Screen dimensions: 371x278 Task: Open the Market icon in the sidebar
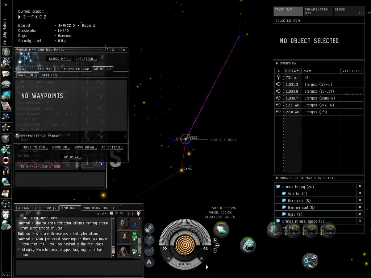point(6,95)
